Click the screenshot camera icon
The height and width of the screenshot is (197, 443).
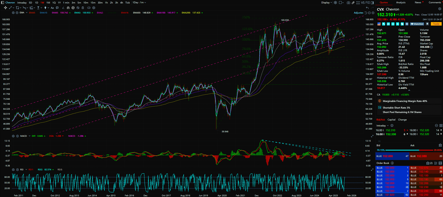348,3
